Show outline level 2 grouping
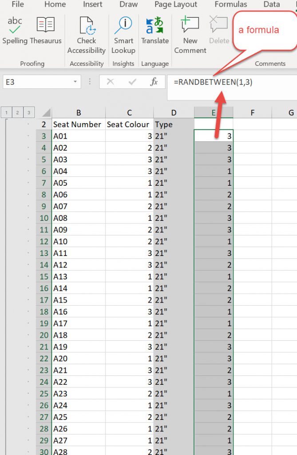The image size is (297, 455). click(x=17, y=113)
